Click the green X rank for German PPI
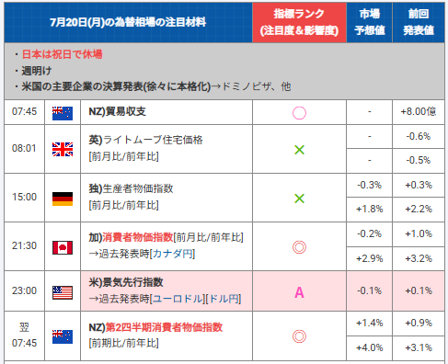 click(x=299, y=199)
